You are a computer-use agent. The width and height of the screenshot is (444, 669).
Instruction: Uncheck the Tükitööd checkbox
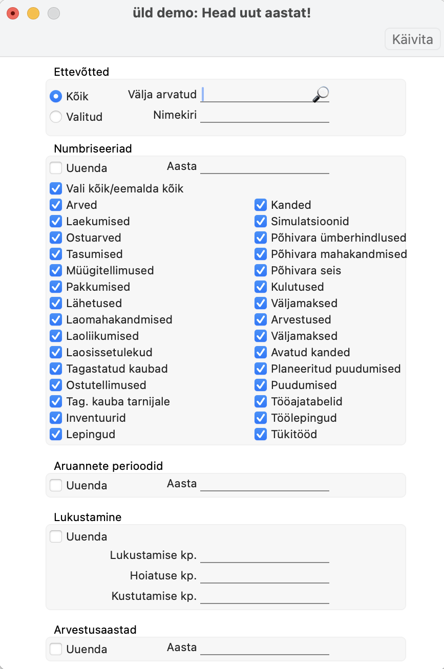click(x=261, y=434)
